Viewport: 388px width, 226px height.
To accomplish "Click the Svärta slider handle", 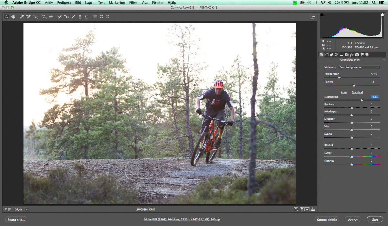I will [x=352, y=137].
